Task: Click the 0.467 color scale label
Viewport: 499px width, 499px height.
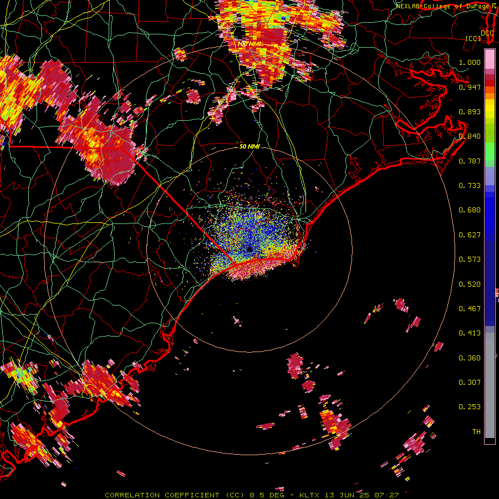Action: click(x=470, y=309)
